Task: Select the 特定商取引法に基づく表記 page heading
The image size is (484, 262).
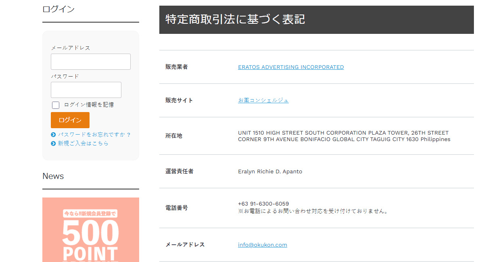Action: [235, 19]
